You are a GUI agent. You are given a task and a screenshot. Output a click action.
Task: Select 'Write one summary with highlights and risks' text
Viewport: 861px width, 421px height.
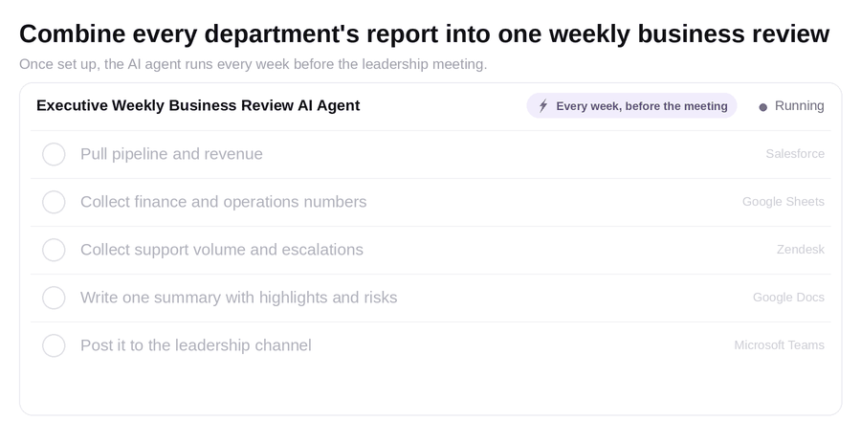click(239, 298)
